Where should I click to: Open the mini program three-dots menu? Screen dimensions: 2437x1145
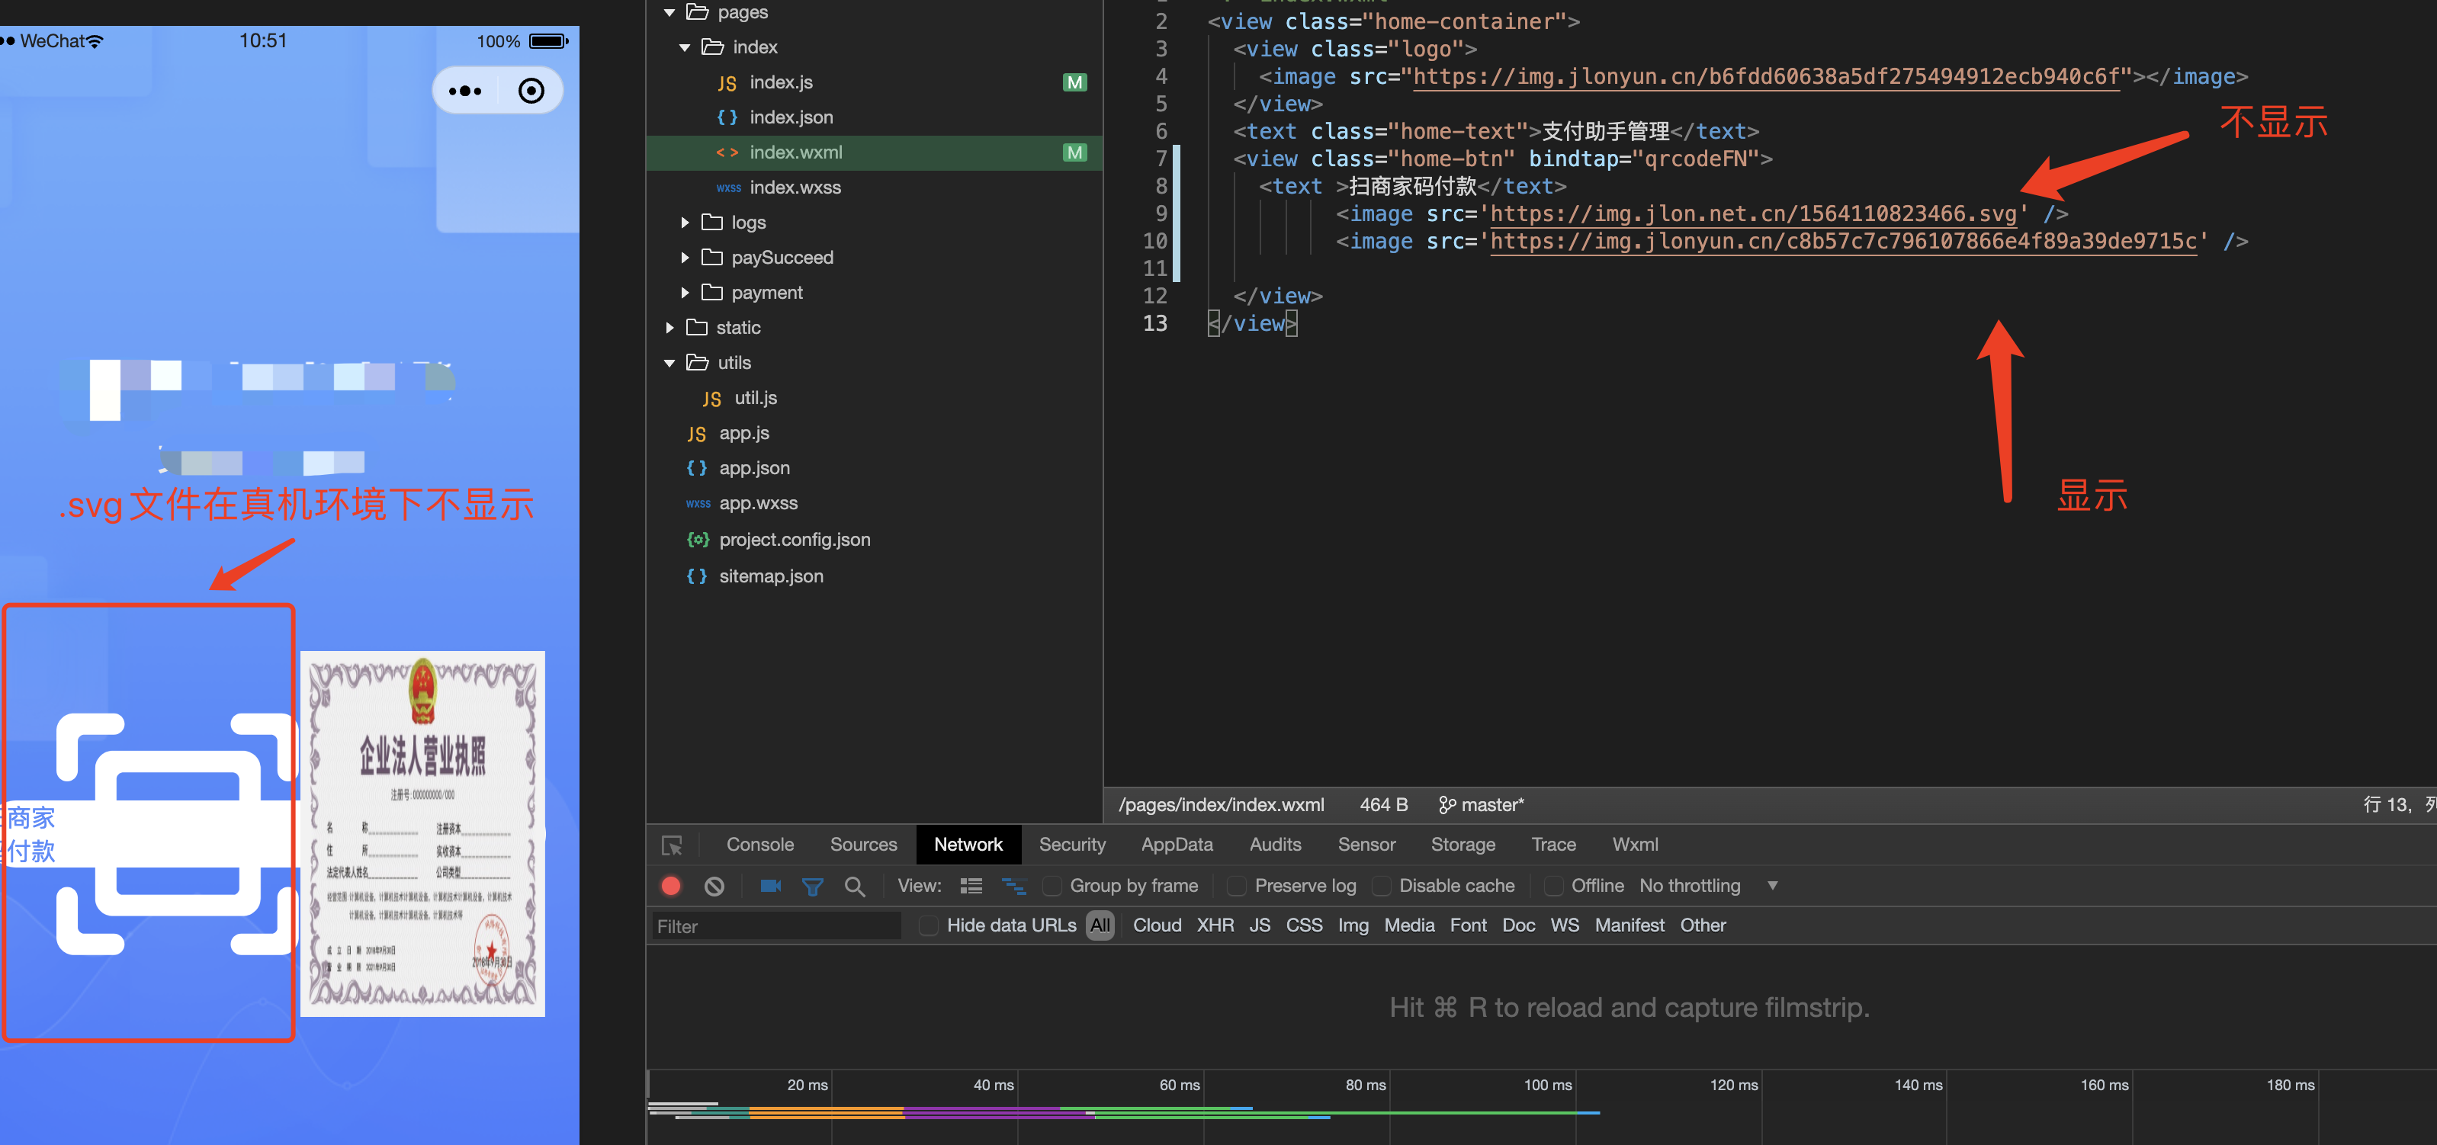tap(464, 91)
